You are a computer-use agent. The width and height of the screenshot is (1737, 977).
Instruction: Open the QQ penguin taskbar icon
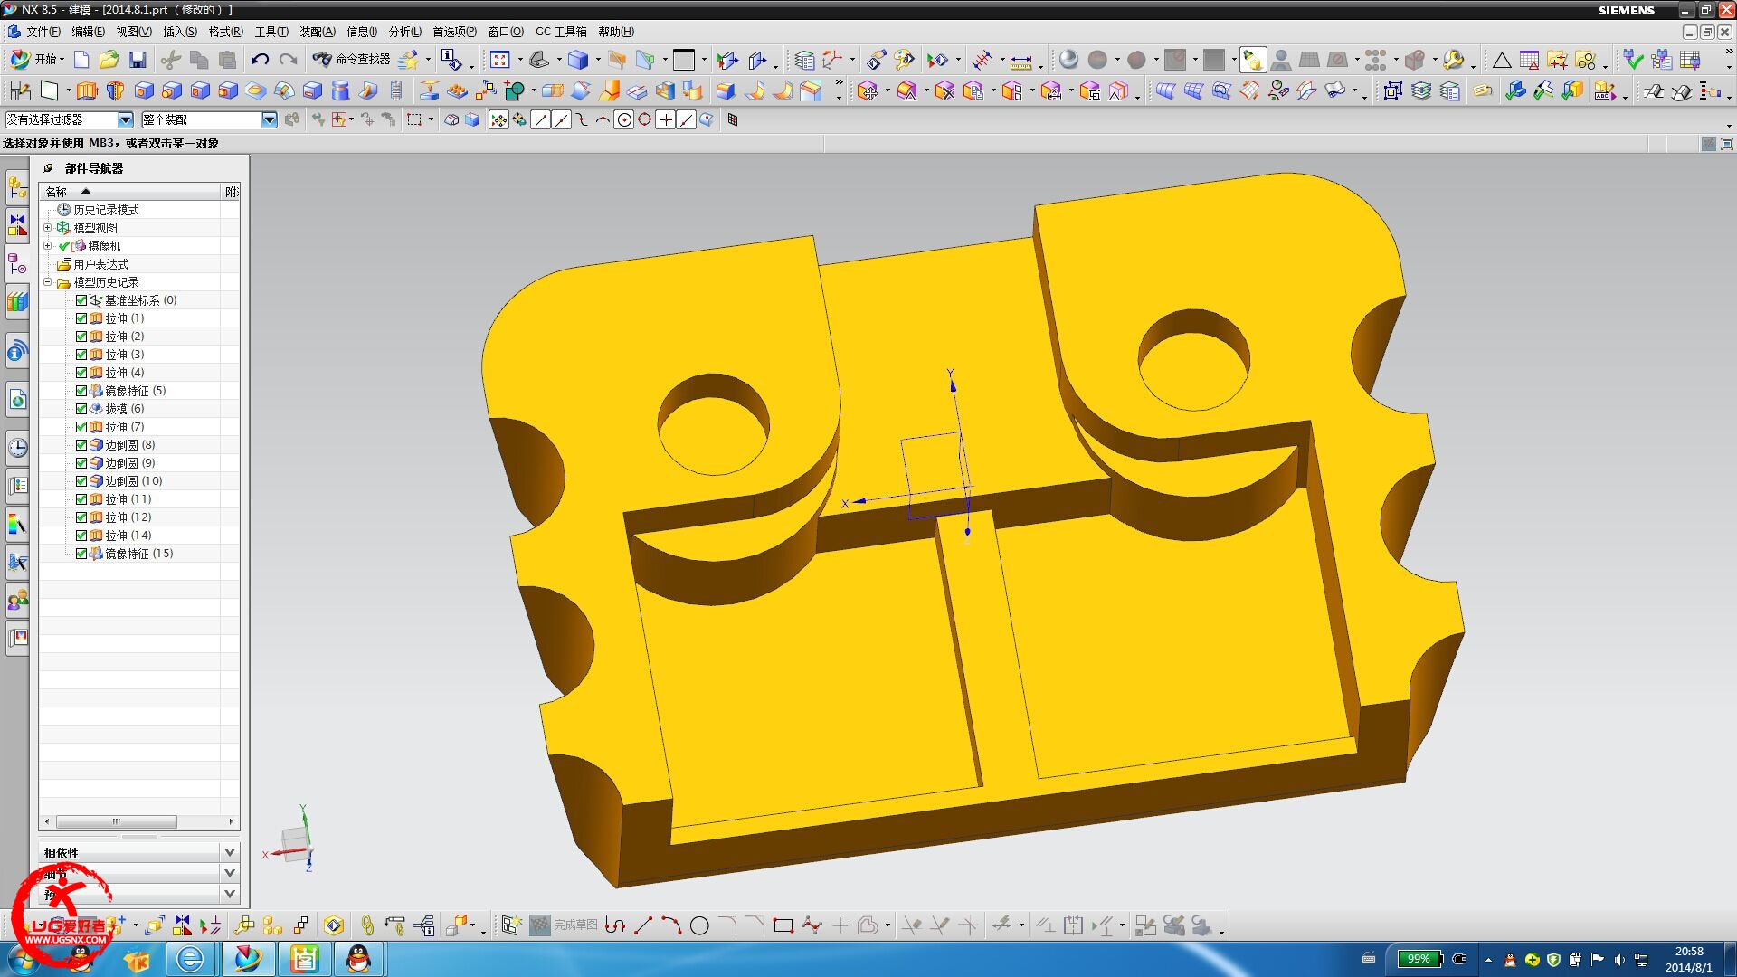pyautogui.click(x=359, y=959)
